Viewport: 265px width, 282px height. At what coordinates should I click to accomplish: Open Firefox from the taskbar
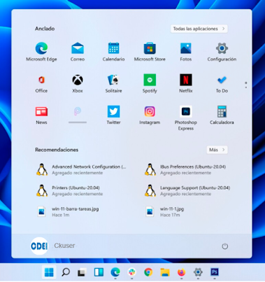click(x=181, y=272)
